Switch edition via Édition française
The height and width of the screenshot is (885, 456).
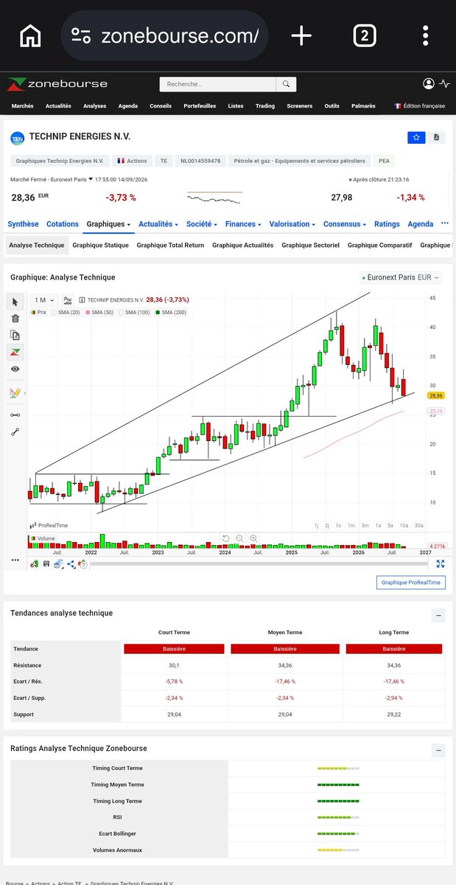[x=420, y=106]
